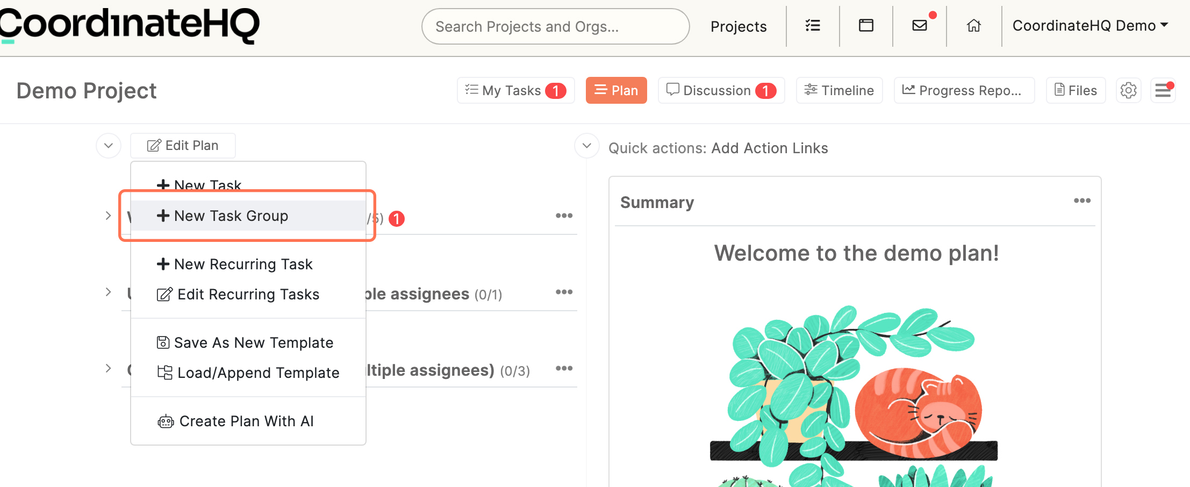The height and width of the screenshot is (487, 1190).
Task: Collapse Quick actions panel chevron
Action: click(587, 146)
